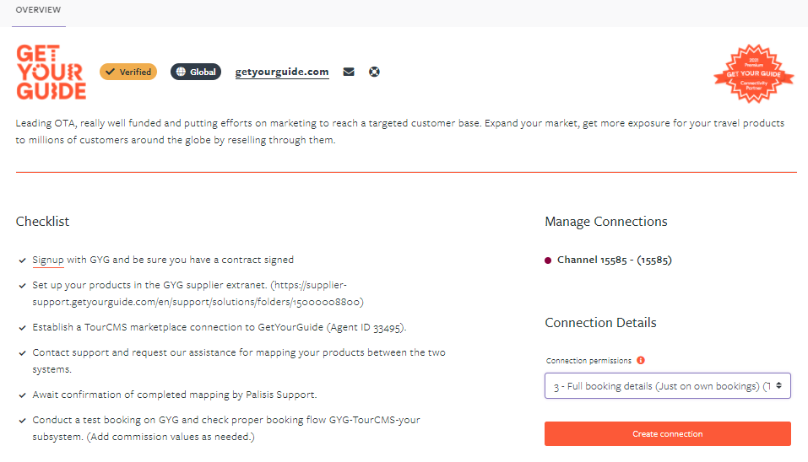Screen dimensions: 808x462
Task: Click the lifebuoy support icon
Action: (x=374, y=72)
